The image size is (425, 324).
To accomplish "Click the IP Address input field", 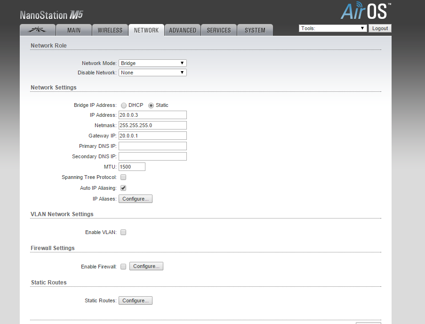I will click(x=152, y=115).
